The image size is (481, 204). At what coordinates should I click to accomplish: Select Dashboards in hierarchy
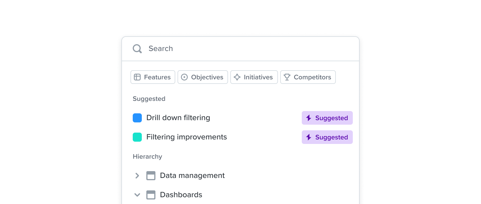click(x=181, y=195)
